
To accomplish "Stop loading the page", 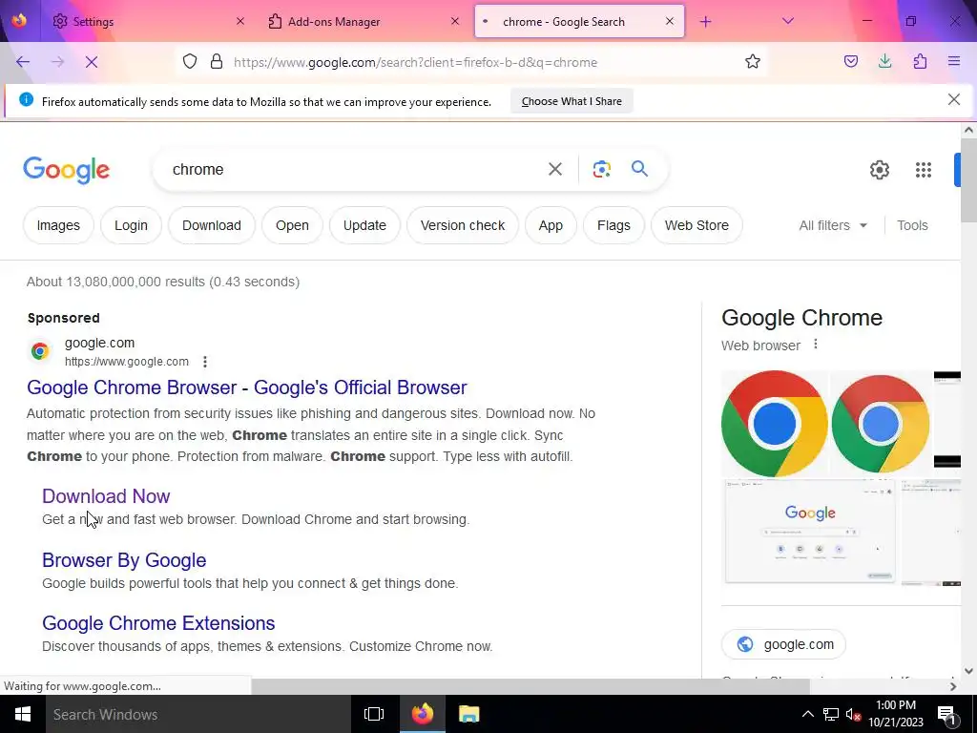I will click(x=92, y=62).
